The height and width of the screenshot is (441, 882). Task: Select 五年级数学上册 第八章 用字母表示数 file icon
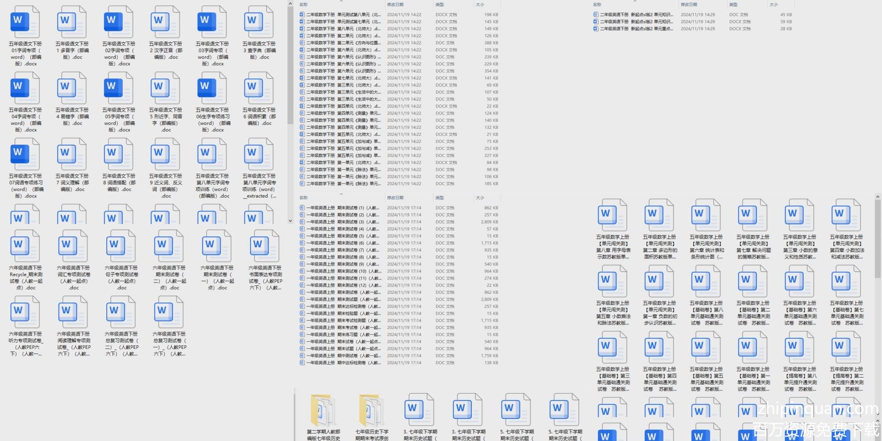(612, 215)
